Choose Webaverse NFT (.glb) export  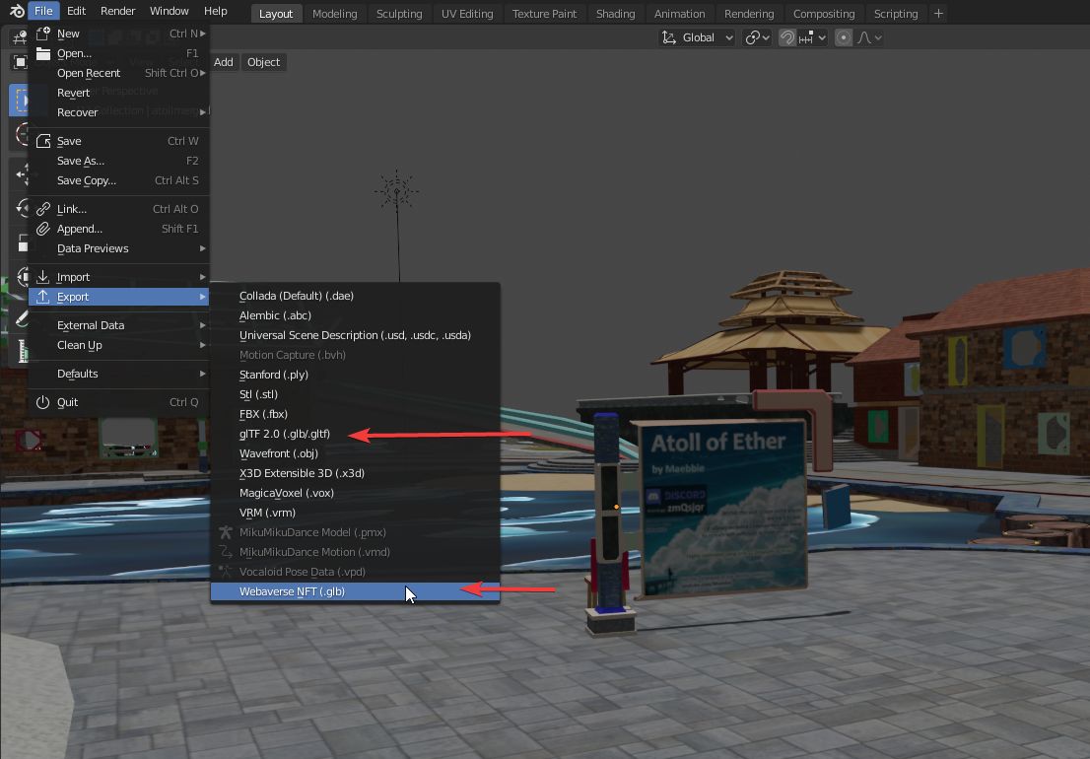[292, 591]
